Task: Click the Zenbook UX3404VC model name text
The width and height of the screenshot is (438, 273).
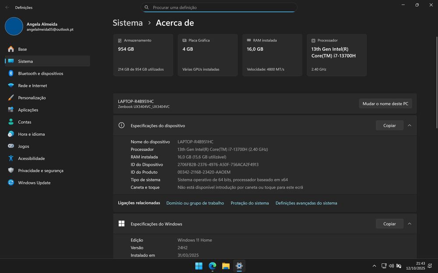Action: coord(144,107)
